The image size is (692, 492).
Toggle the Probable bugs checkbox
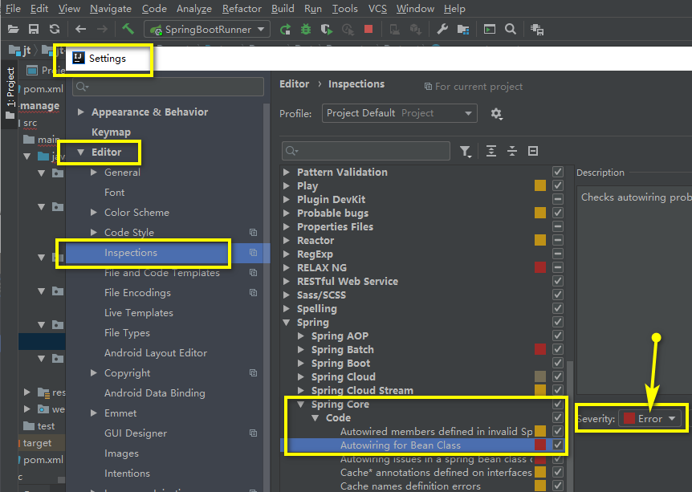pyautogui.click(x=558, y=213)
